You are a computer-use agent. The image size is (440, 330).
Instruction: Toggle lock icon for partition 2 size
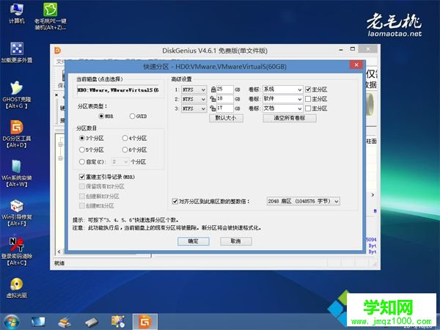coord(213,99)
